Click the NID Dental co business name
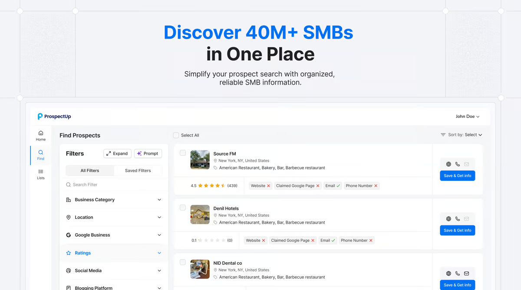521x290 pixels. [x=228, y=263]
